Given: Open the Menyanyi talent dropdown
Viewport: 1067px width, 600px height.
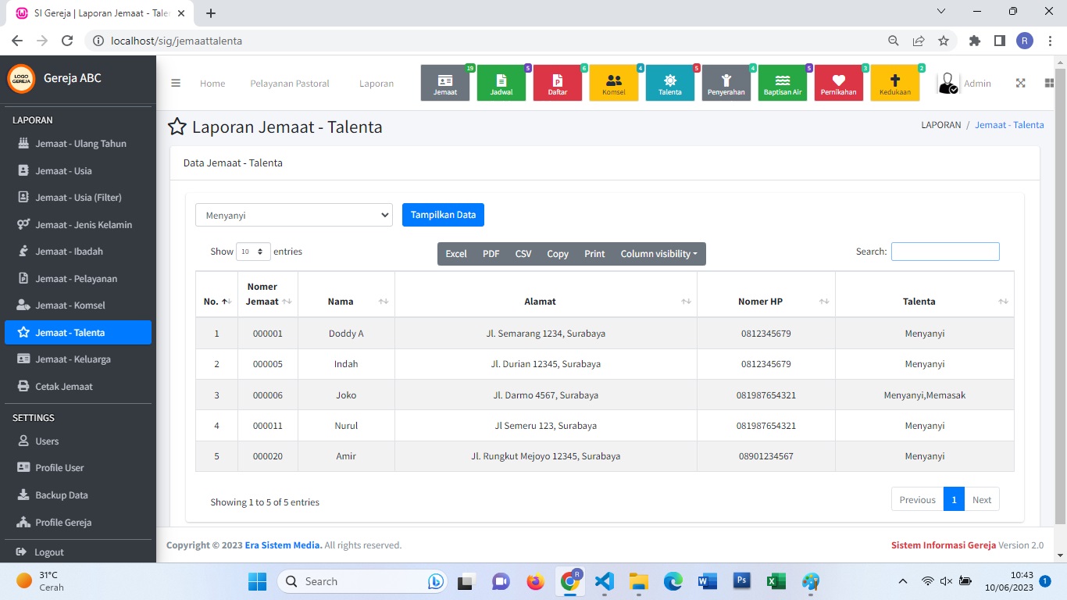Looking at the screenshot, I should pyautogui.click(x=294, y=215).
